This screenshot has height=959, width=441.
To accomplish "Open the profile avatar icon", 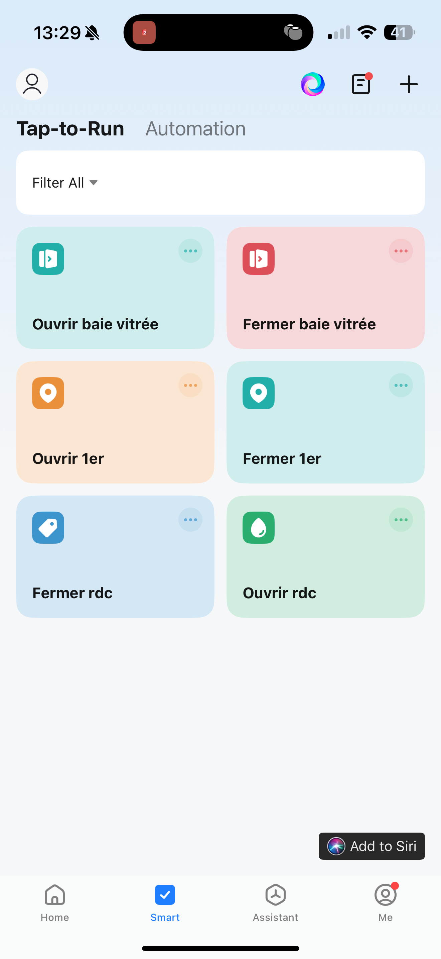I will click(32, 84).
